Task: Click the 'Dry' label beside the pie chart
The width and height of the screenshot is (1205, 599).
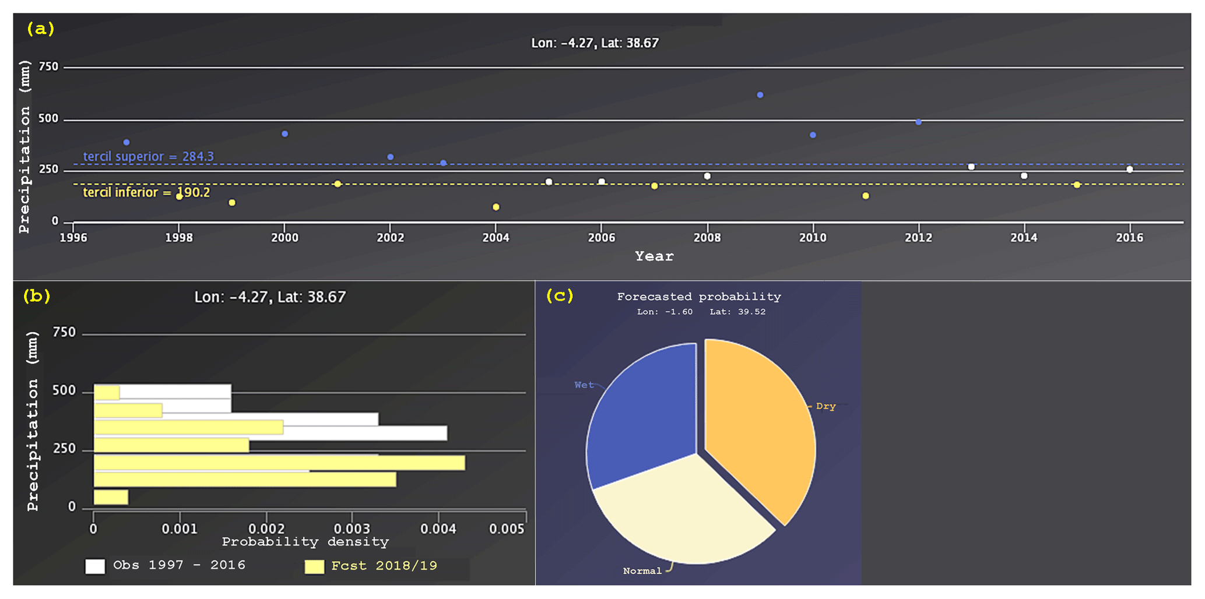Action: coord(825,406)
